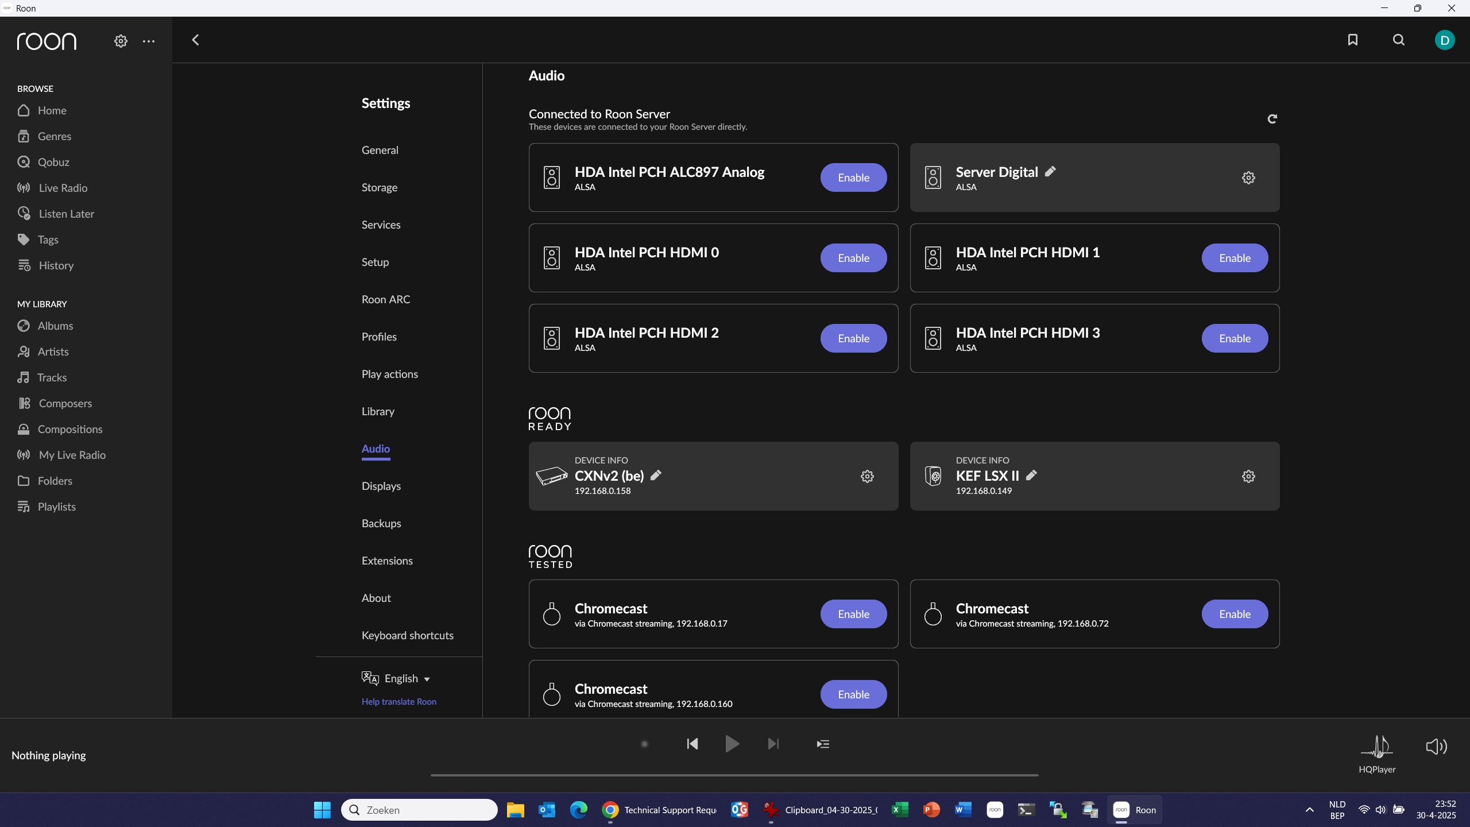Viewport: 1470px width, 827px height.
Task: Open the play queue icon
Action: click(x=823, y=744)
